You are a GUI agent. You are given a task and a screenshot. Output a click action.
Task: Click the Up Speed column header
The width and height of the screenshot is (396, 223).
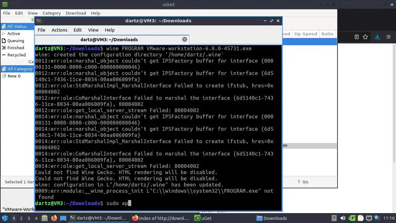[306, 34]
